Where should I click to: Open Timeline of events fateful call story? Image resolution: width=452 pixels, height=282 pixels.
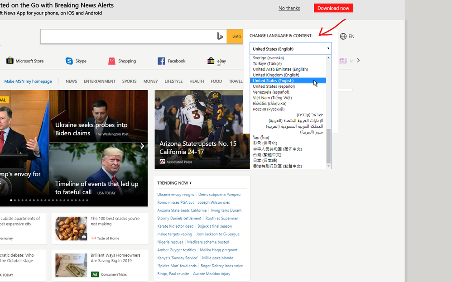(x=96, y=188)
